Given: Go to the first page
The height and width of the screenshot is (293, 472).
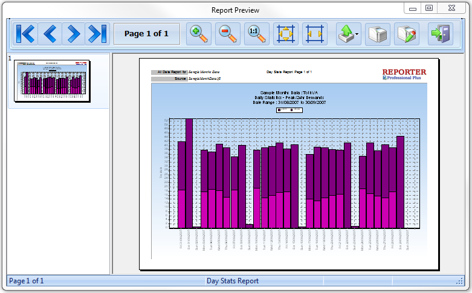Looking at the screenshot, I should point(25,34).
